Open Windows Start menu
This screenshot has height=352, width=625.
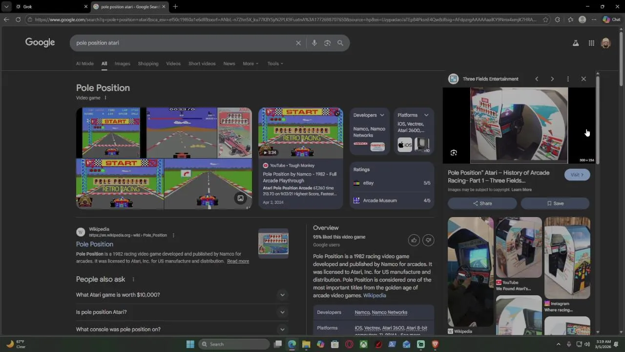(x=190, y=344)
